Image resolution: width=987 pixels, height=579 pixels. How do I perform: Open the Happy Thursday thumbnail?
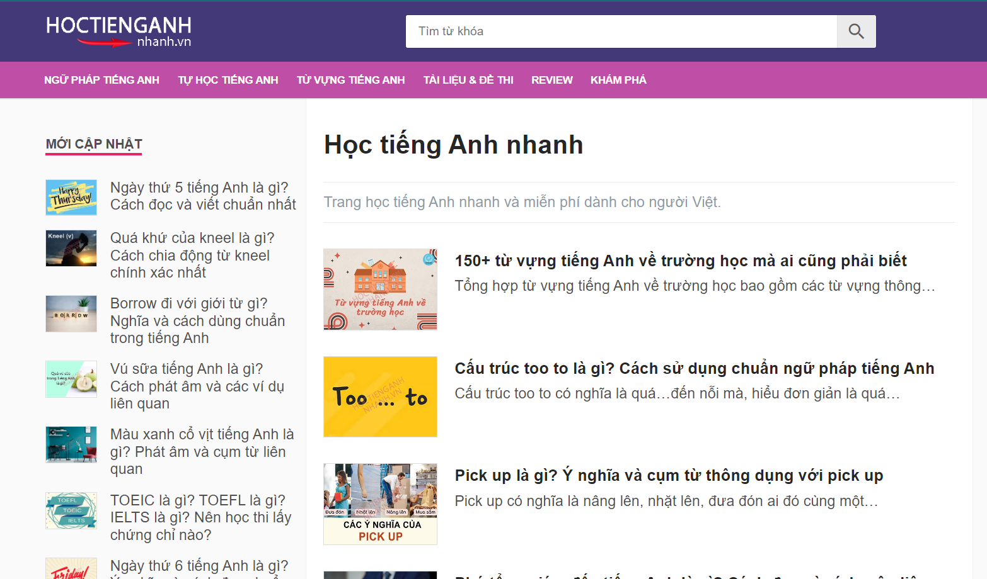(71, 198)
